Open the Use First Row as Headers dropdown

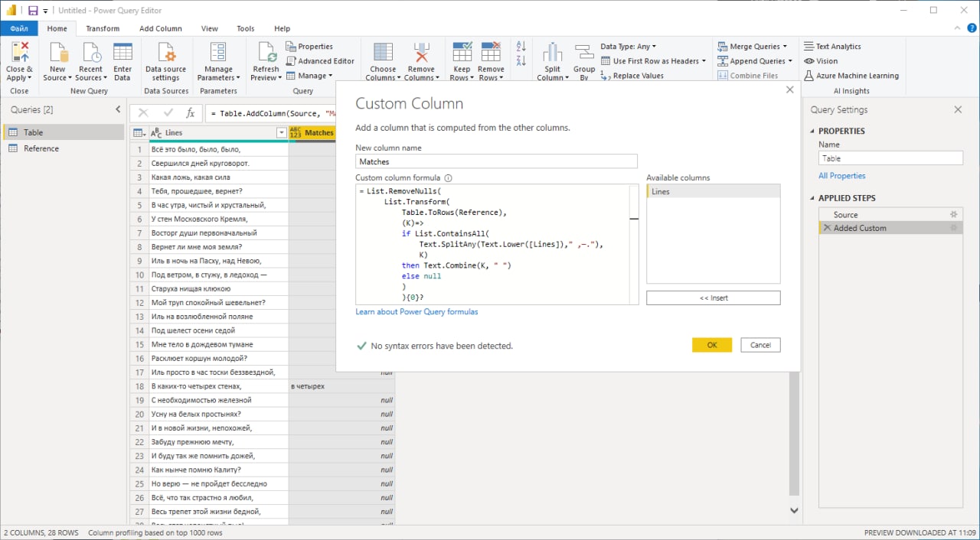(x=653, y=61)
